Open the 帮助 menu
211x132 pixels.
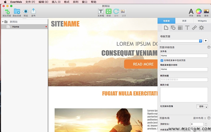point(94,2)
